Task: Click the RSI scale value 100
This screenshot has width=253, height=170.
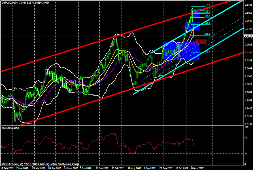Action: (247, 127)
